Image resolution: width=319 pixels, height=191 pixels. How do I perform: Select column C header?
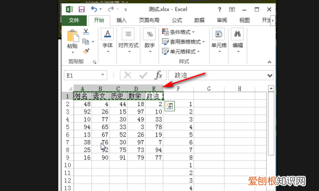click(118, 89)
